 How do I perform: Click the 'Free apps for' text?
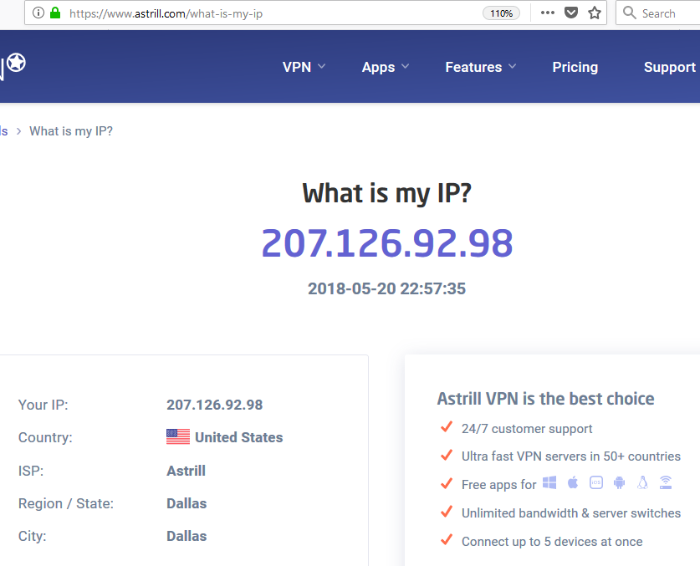[499, 484]
